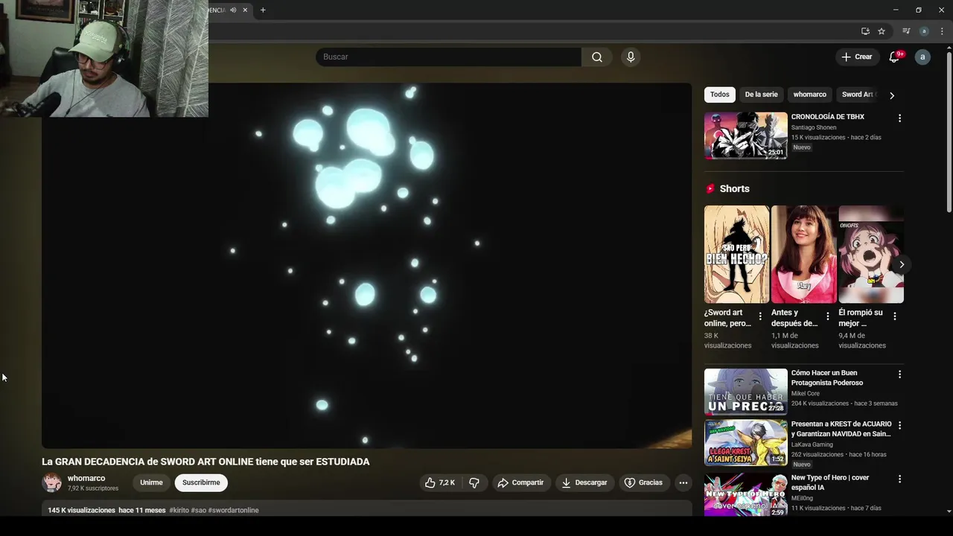Start voice search with the microphone icon
This screenshot has height=536, width=953.
tap(631, 57)
